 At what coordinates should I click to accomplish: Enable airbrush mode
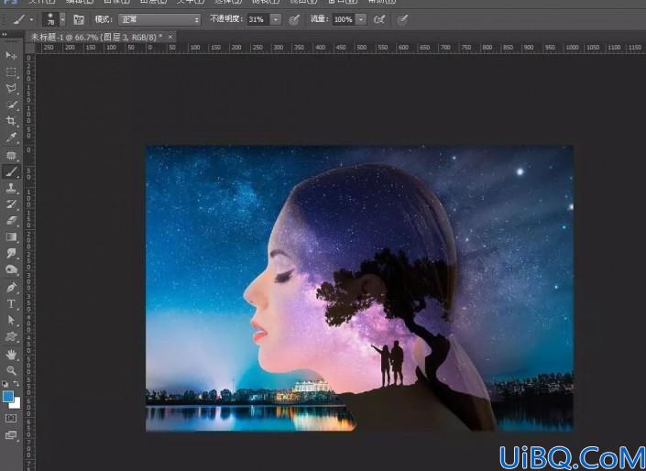(x=379, y=19)
